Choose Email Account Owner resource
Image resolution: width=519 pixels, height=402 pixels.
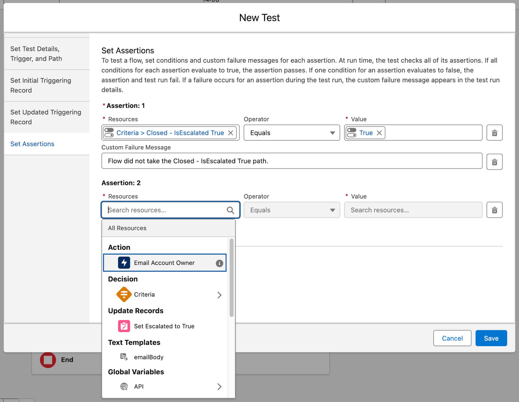coord(164,263)
